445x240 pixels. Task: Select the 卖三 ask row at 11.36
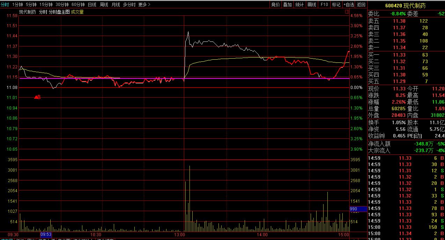point(406,34)
